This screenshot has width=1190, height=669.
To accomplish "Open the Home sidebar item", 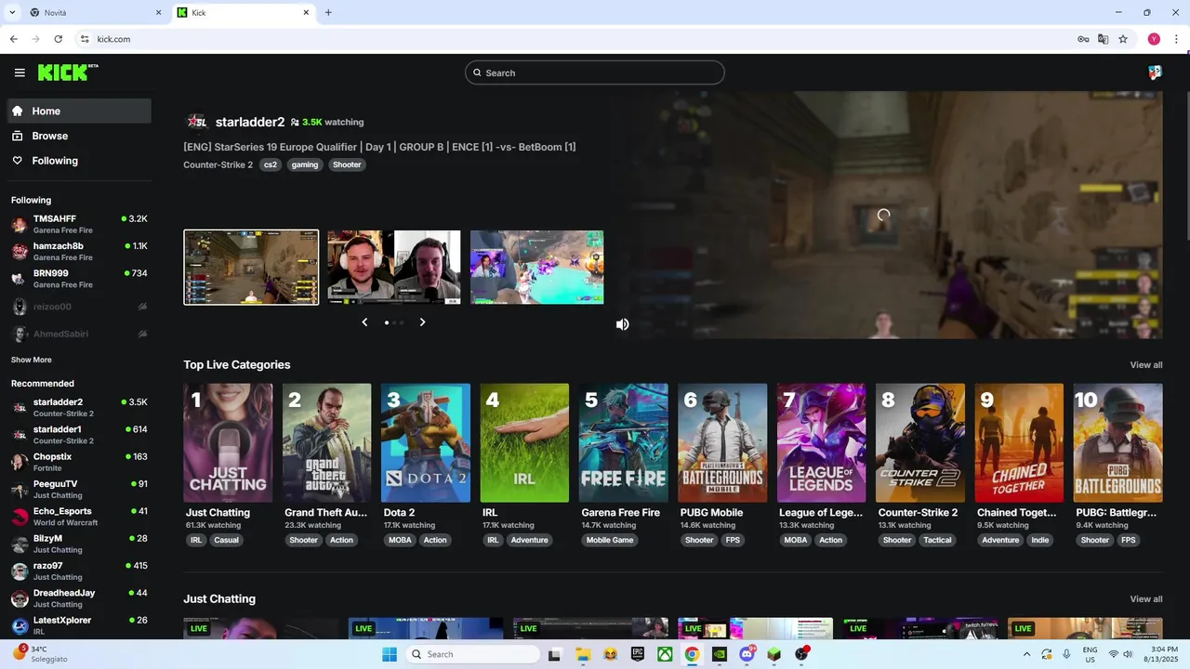I will tap(79, 111).
